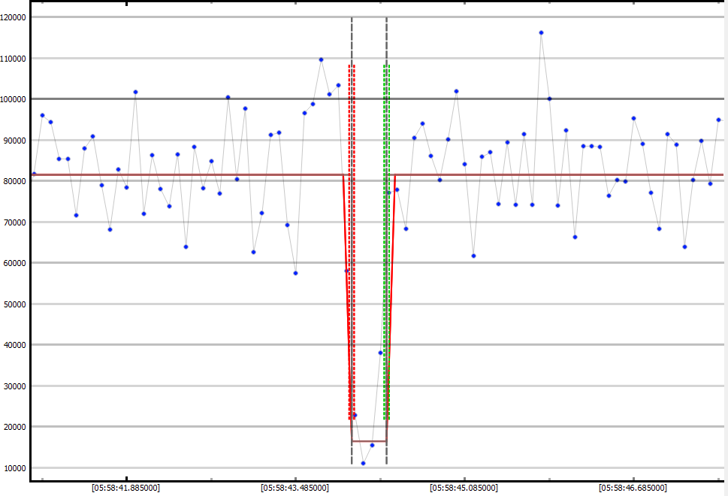Select the highest data point near 116000
Screen dimensions: 728x496
[541, 32]
